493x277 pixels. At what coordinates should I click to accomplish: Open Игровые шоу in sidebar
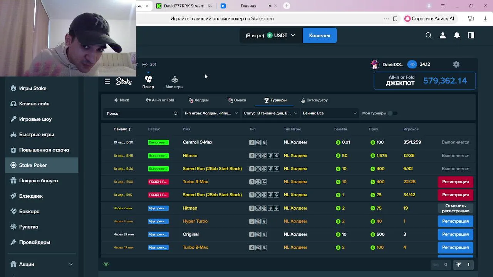click(42, 119)
